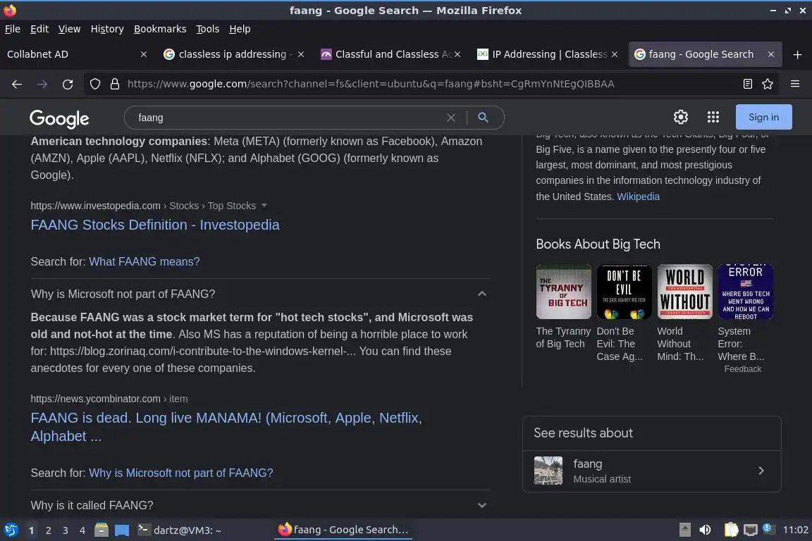This screenshot has height=541, width=812.
Task: Open the taskbar start menu icon
Action: point(11,530)
